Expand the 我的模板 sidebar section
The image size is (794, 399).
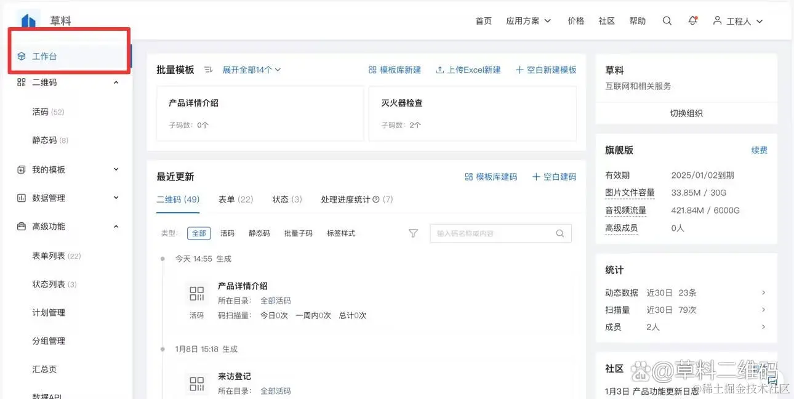[x=116, y=169]
